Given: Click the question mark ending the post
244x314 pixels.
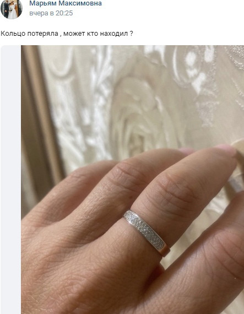Looking at the screenshot, I should click(x=131, y=34).
